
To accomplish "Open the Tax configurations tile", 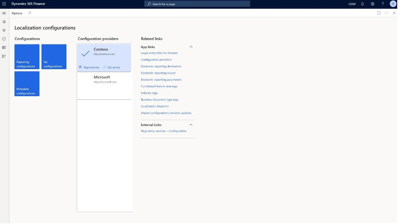I will coord(54,57).
